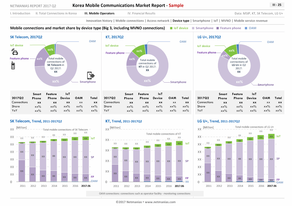Click the LG U+, 2017Q2 heading
This screenshot has width=292, height=206.
209,37
